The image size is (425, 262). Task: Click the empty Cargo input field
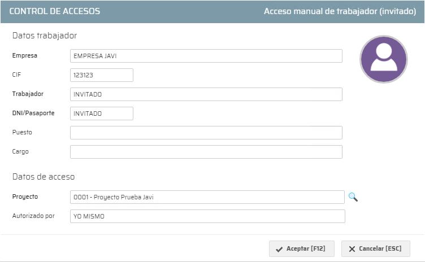click(206, 152)
